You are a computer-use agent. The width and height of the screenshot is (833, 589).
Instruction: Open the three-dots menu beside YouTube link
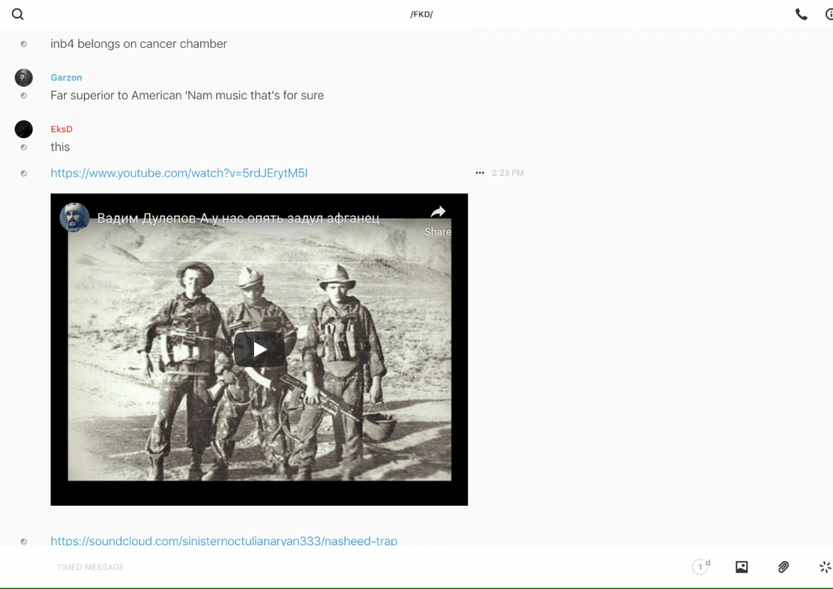click(480, 173)
